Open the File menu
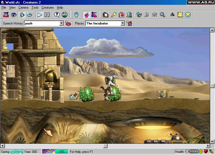Viewport: 215px width, 155px height. coord(4,8)
